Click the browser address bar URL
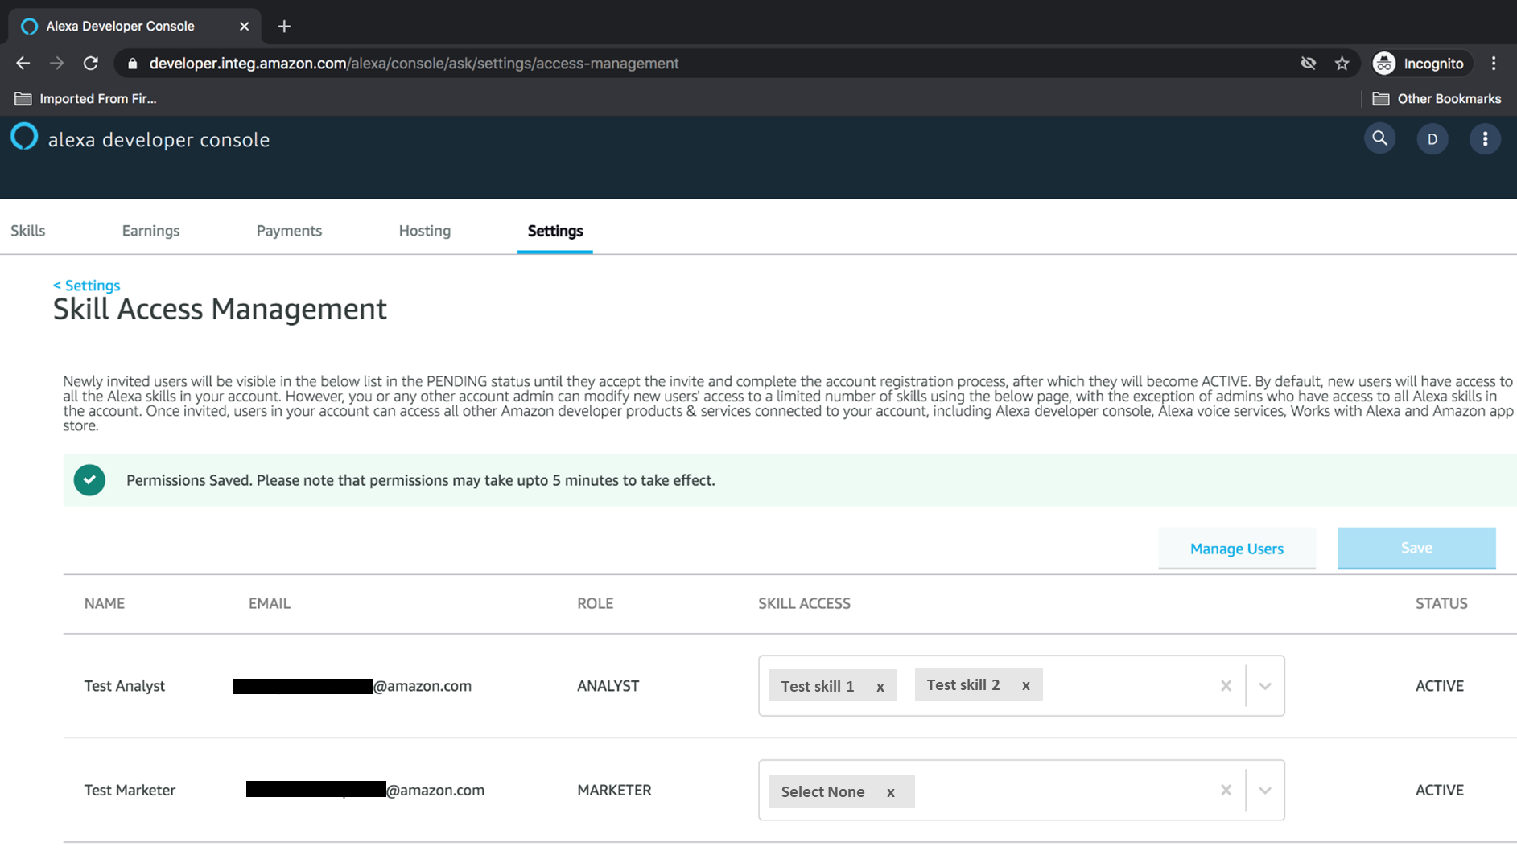This screenshot has width=1517, height=859. (x=414, y=64)
